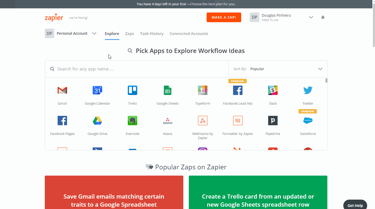Click the Salesforce label text
Viewport: 375px width, 209px height.
[308, 134]
